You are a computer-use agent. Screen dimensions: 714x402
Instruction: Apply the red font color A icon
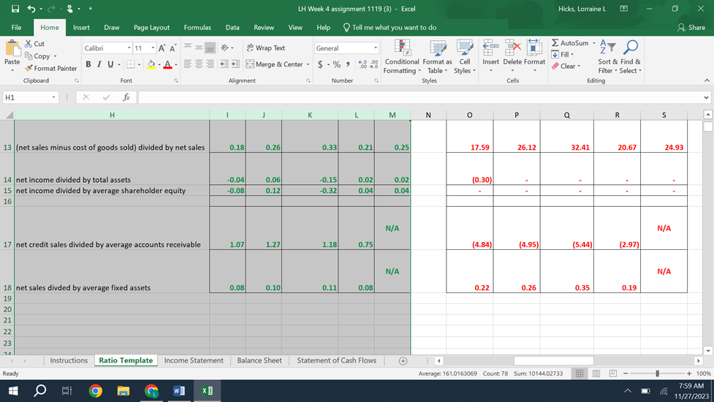(x=167, y=64)
